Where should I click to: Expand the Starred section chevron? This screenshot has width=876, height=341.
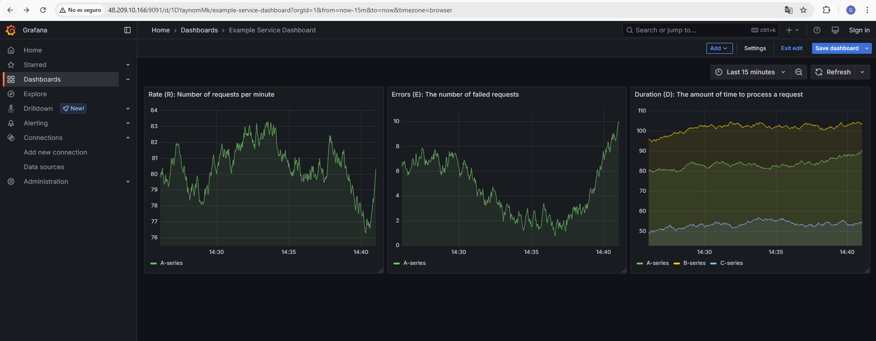click(128, 65)
